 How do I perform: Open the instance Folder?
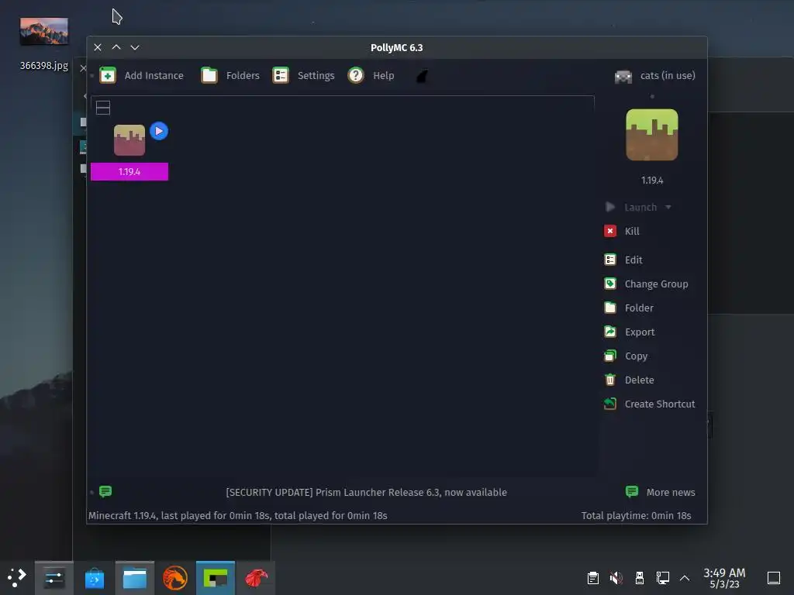pos(629,308)
